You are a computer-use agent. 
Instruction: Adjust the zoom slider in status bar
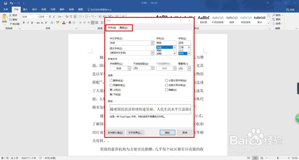[277, 158]
